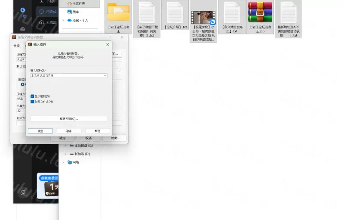Switch to the 常规 tab

[x=17, y=46]
